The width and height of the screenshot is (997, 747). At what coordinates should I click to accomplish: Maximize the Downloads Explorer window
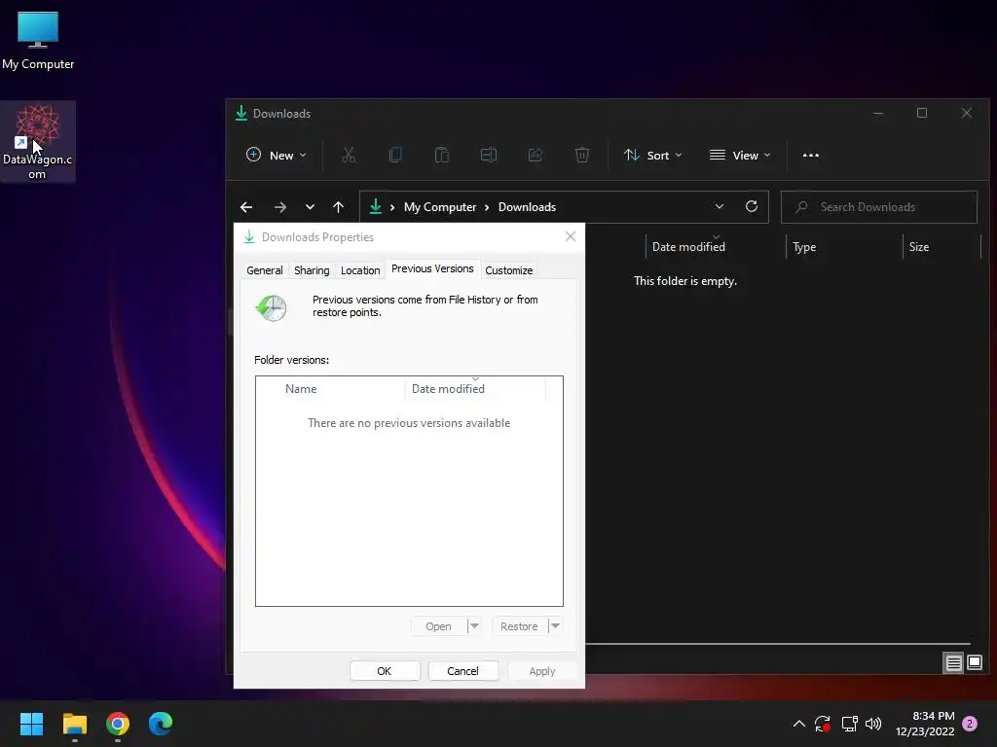pos(922,113)
